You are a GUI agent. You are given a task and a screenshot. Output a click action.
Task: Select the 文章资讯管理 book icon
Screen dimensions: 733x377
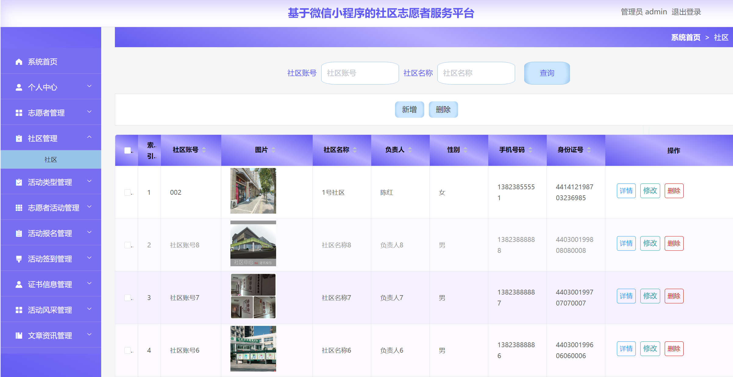(x=18, y=335)
